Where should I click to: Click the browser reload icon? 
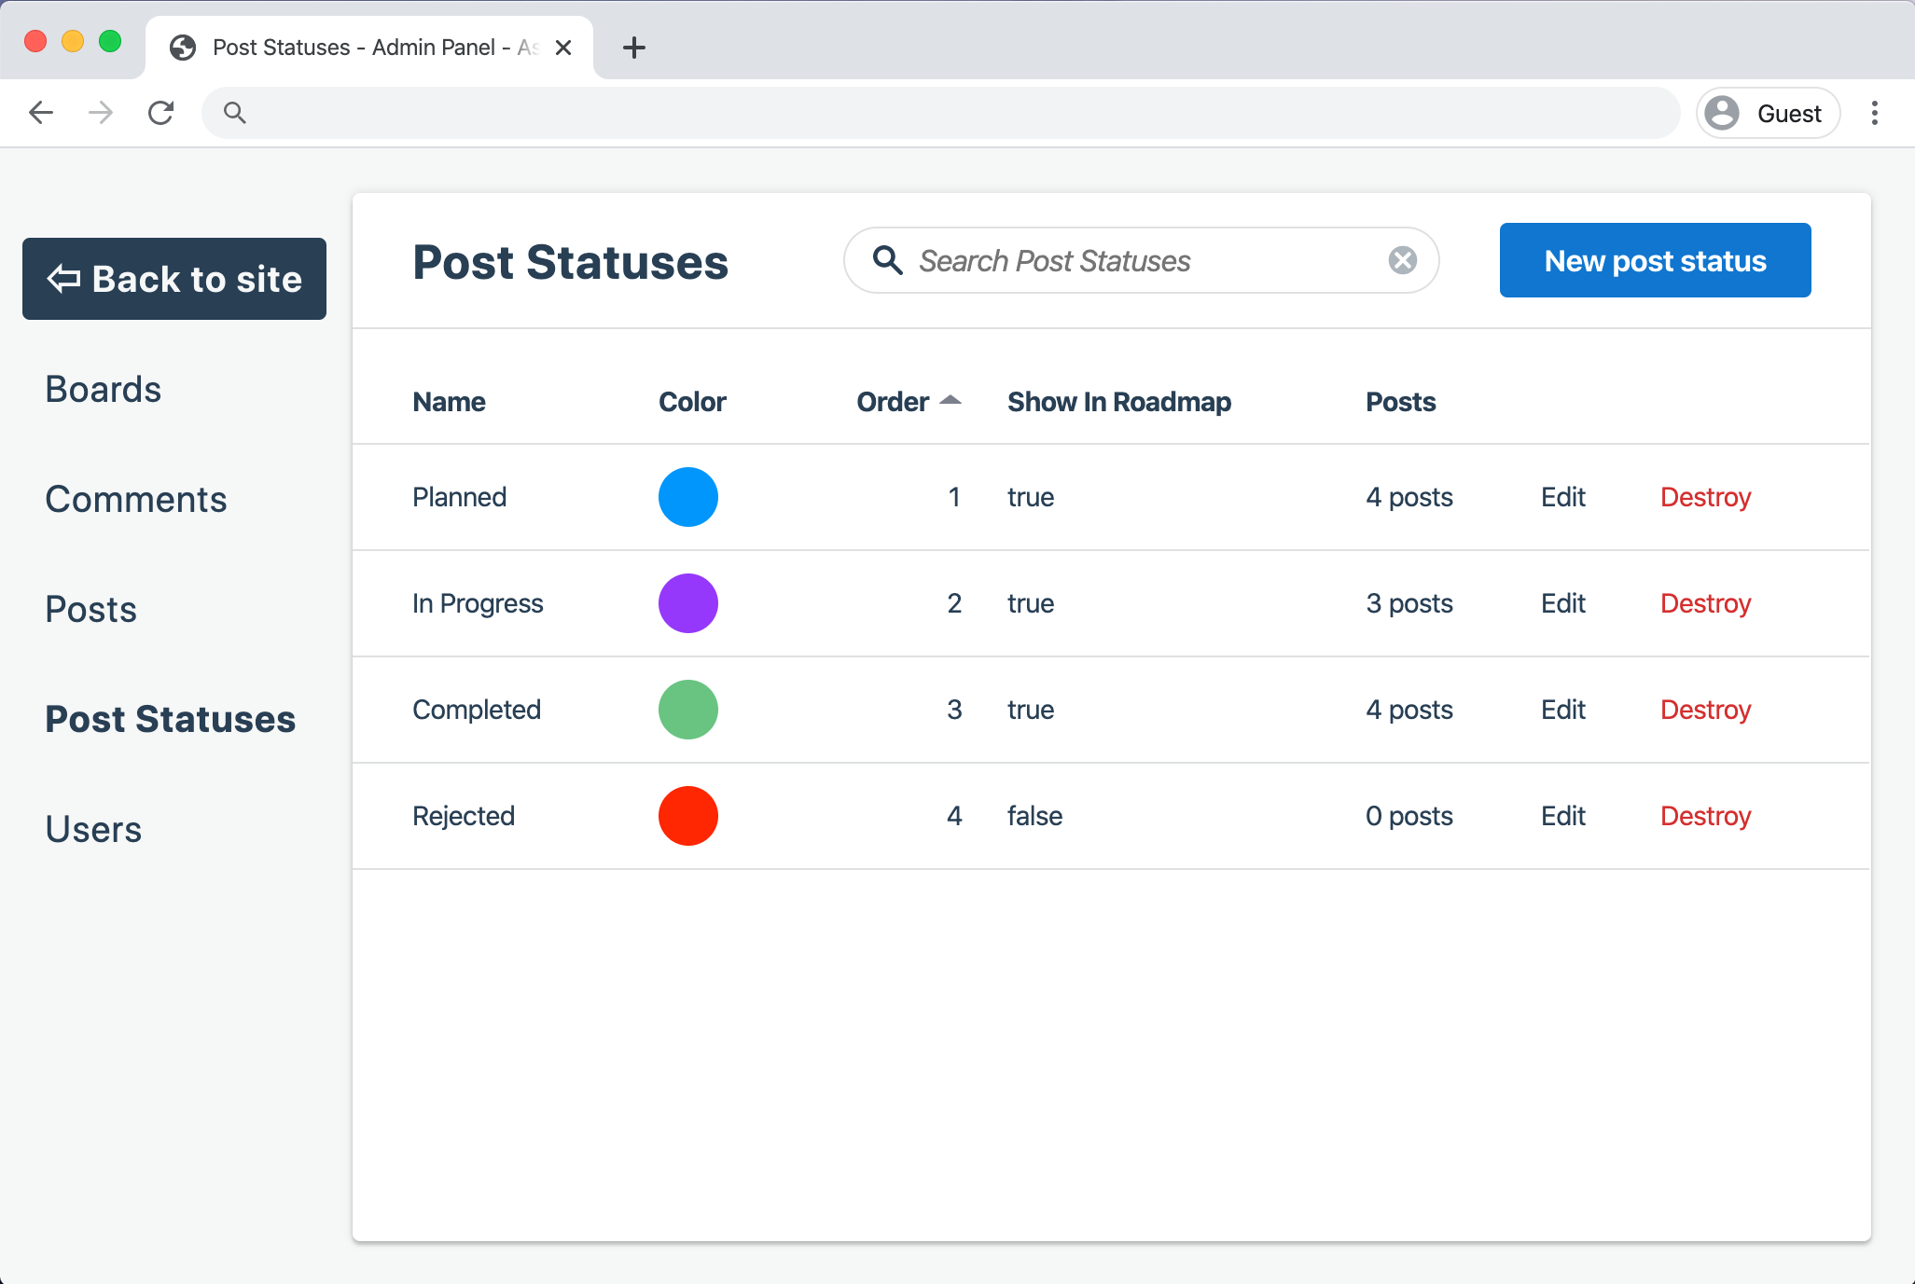(161, 113)
